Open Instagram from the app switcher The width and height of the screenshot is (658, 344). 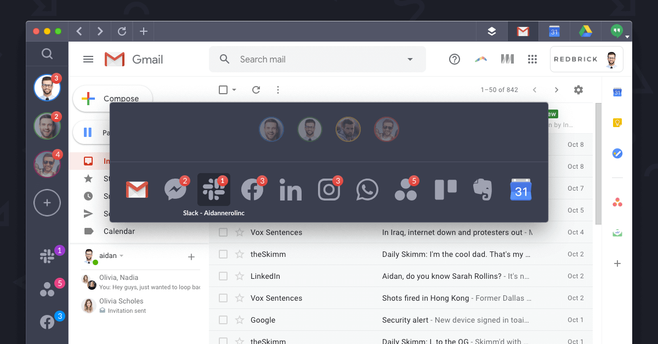(329, 190)
